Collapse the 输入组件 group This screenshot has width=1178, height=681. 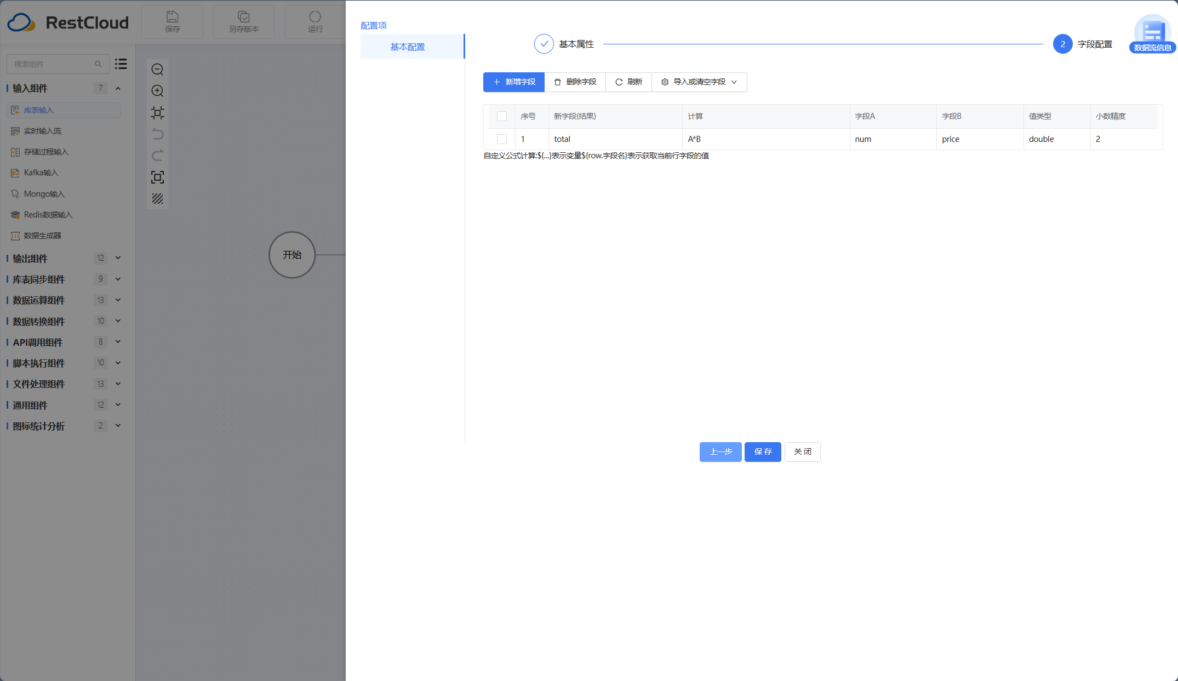click(118, 88)
